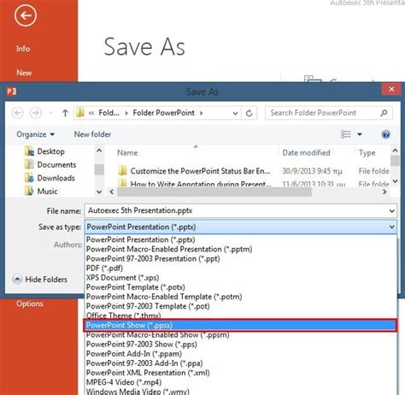
Task: Go up one folder level
Action: click(x=65, y=113)
